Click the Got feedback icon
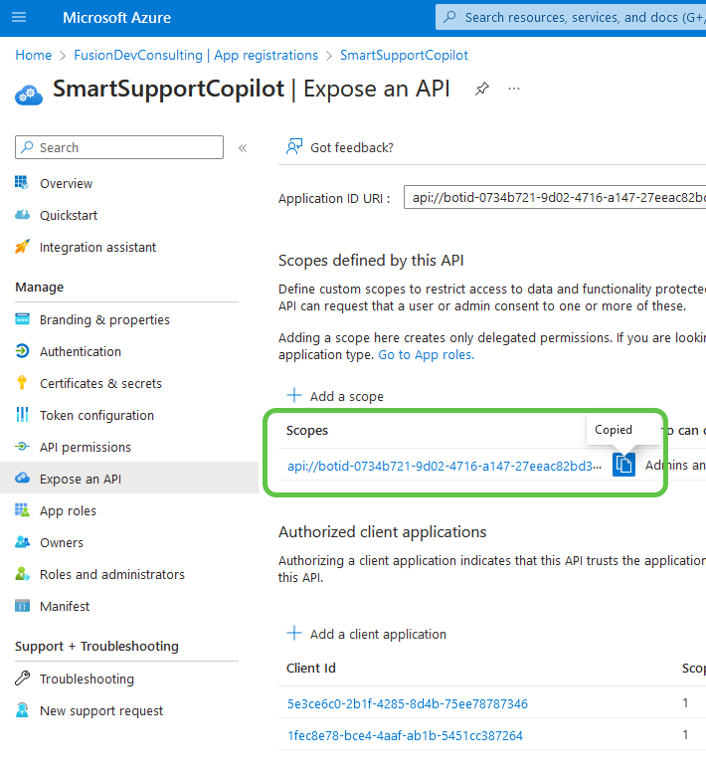The height and width of the screenshot is (779, 706). point(293,147)
